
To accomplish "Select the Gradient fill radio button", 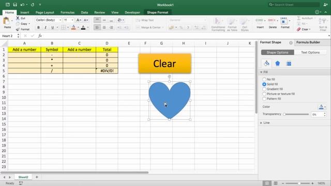I will [264, 89].
